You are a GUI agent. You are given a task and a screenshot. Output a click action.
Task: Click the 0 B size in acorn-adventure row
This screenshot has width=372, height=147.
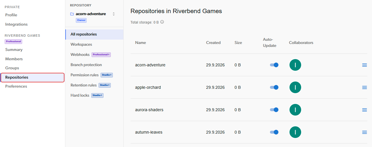point(238,65)
